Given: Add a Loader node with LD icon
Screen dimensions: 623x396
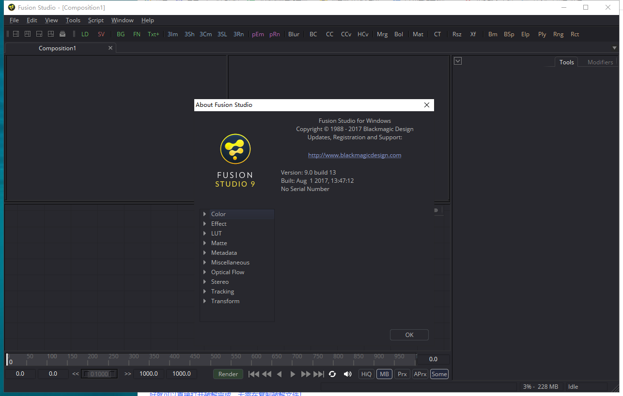Looking at the screenshot, I should (x=85, y=34).
